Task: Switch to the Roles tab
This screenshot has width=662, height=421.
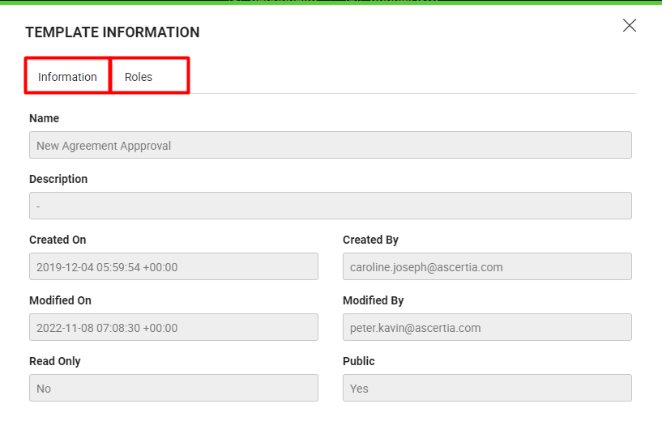Action: [x=139, y=77]
